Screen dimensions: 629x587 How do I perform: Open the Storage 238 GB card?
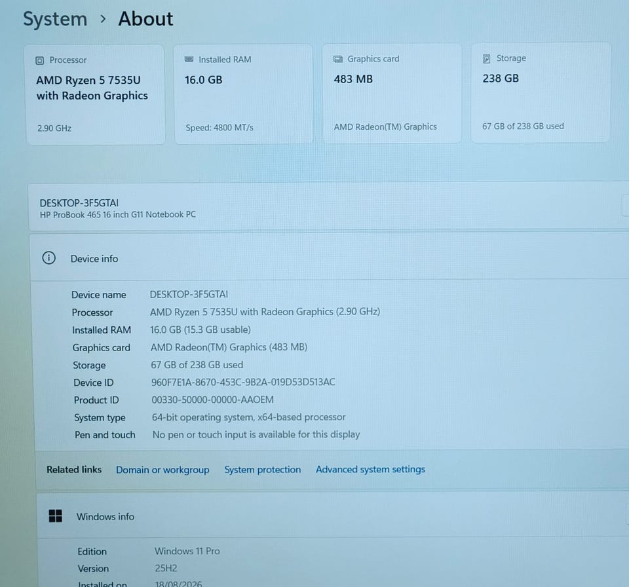pyautogui.click(x=541, y=92)
